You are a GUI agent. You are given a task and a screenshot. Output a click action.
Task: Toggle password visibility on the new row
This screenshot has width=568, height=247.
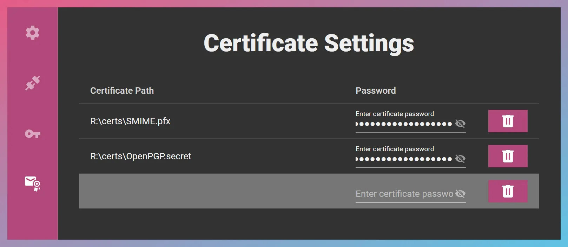[x=460, y=193]
